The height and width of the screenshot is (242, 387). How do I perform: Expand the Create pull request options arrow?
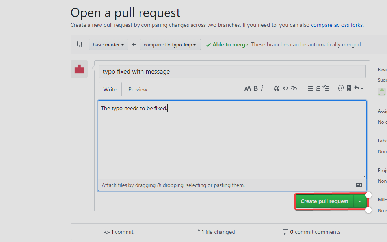(360, 201)
